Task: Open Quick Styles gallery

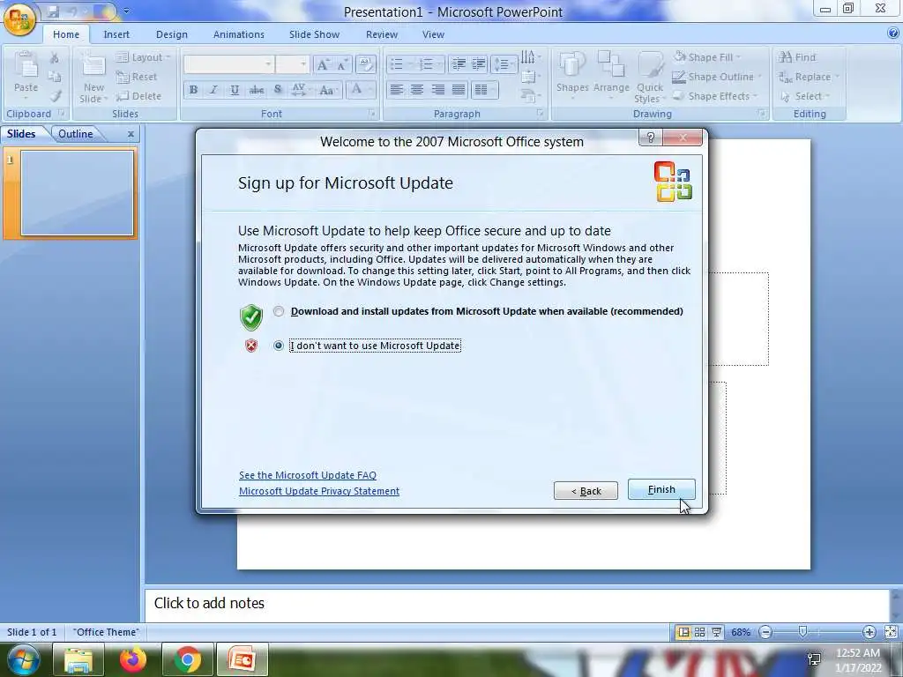Action: (650, 78)
